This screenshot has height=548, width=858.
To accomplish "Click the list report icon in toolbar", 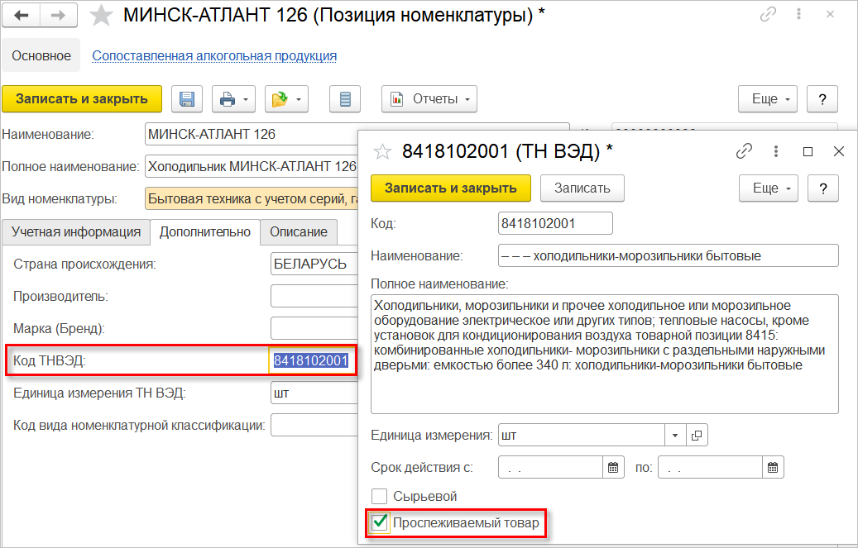I will 345,99.
